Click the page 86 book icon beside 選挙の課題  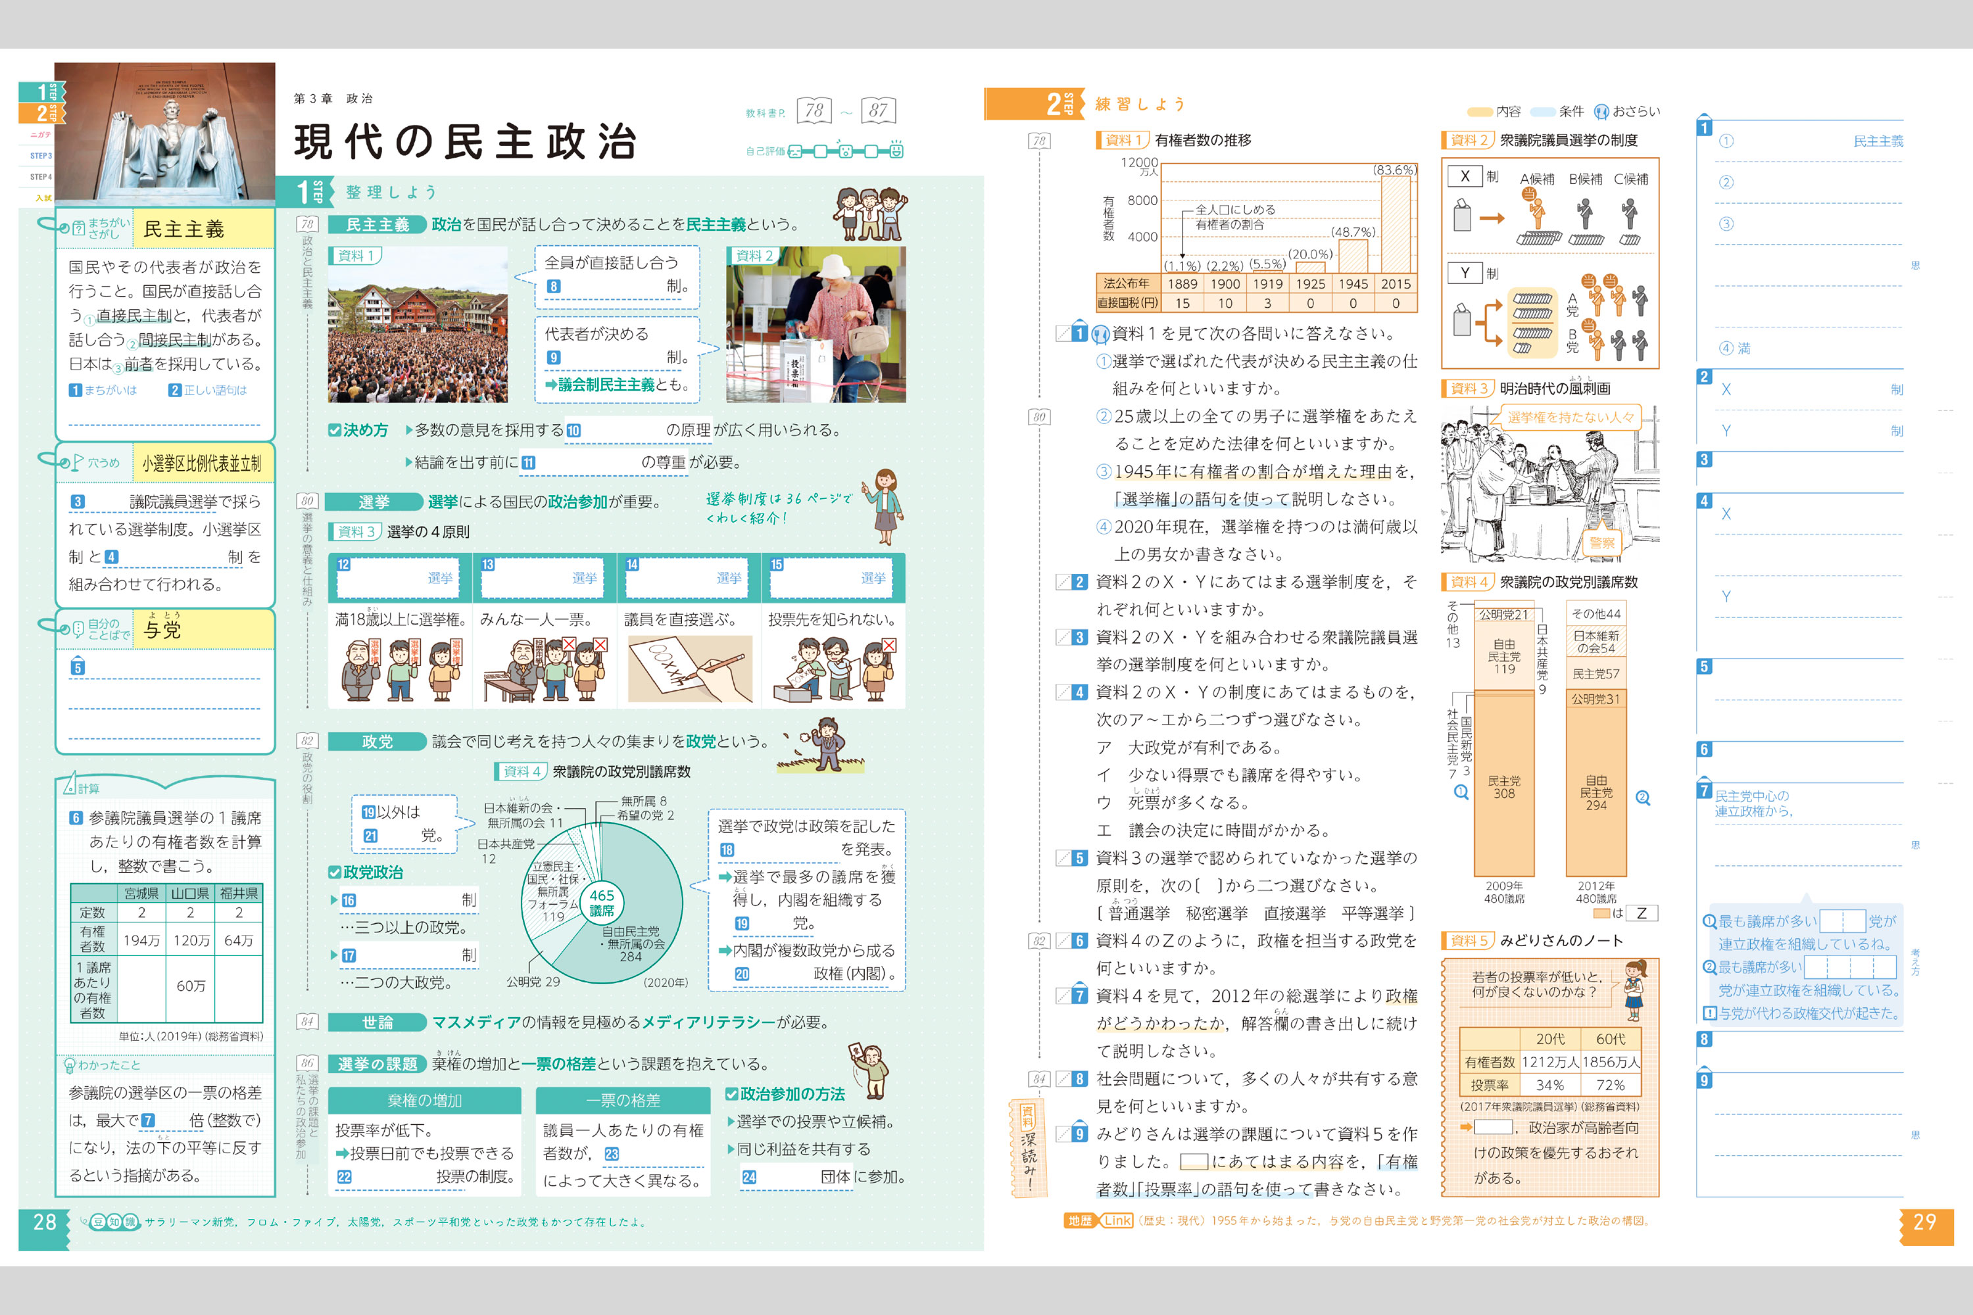point(307,1063)
